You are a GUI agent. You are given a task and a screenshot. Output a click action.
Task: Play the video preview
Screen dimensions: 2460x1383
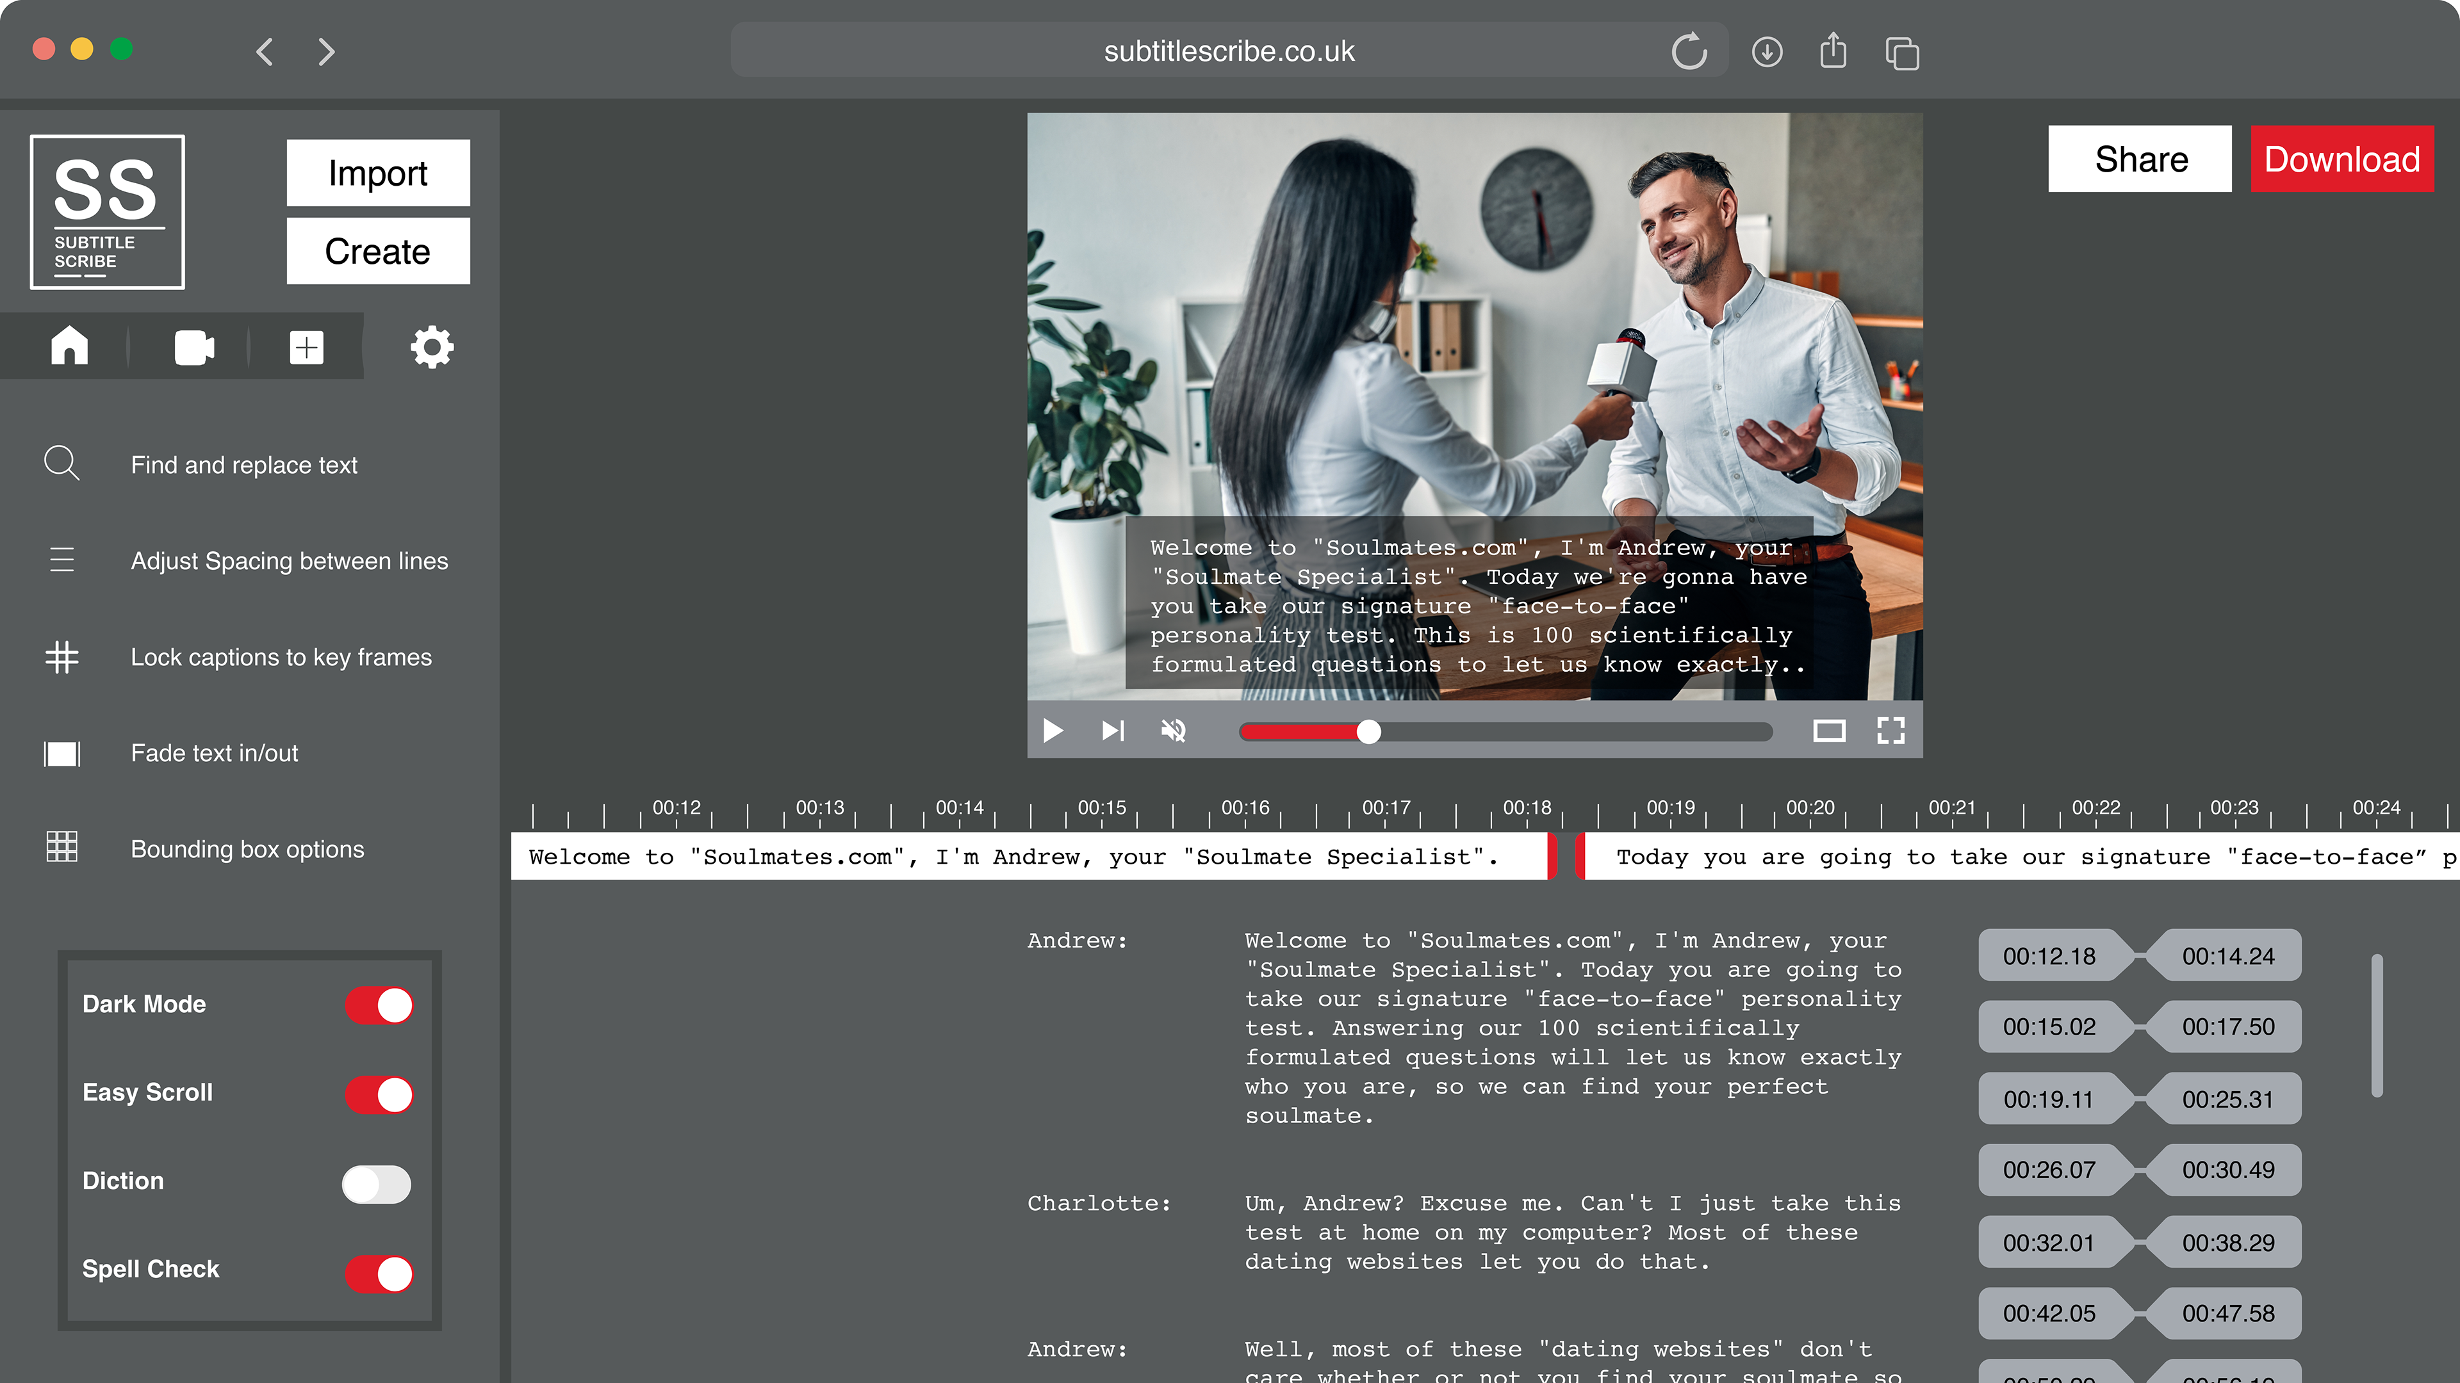click(1053, 731)
